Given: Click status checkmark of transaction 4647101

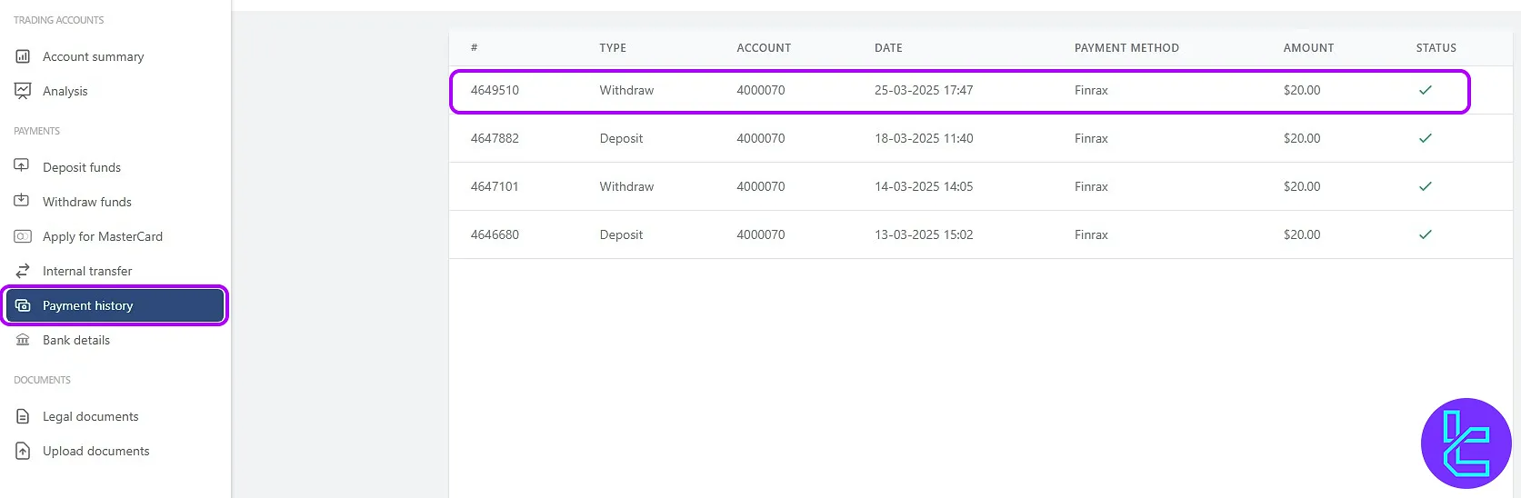Looking at the screenshot, I should click(x=1426, y=186).
